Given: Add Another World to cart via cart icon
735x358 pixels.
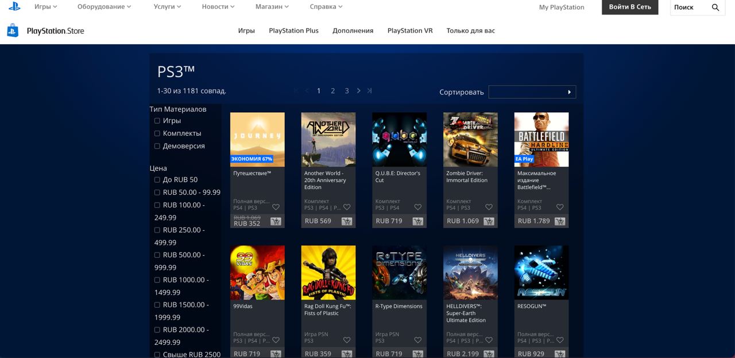Looking at the screenshot, I should pos(347,221).
